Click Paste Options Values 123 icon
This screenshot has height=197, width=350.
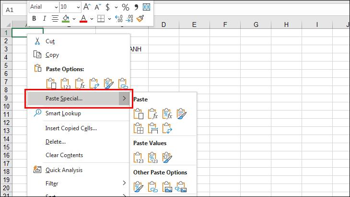coord(65,84)
